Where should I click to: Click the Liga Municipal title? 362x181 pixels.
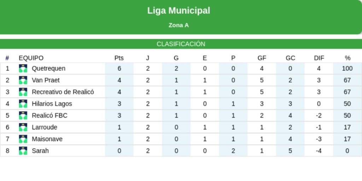tap(179, 11)
